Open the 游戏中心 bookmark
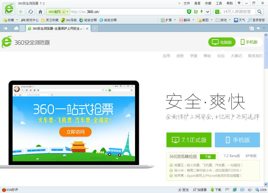The height and width of the screenshot is (193, 268). click(30, 20)
